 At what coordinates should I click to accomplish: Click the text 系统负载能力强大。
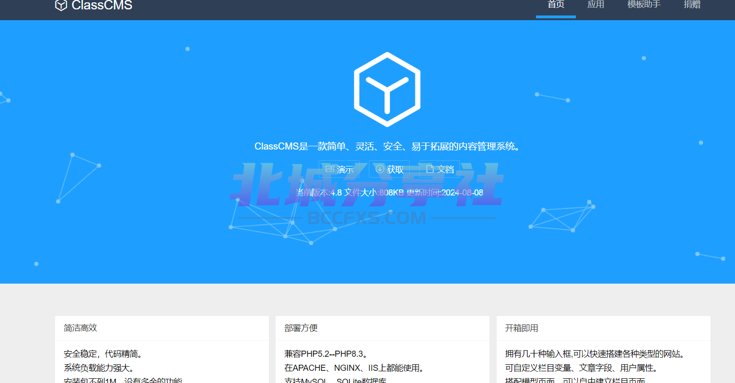click(x=100, y=368)
